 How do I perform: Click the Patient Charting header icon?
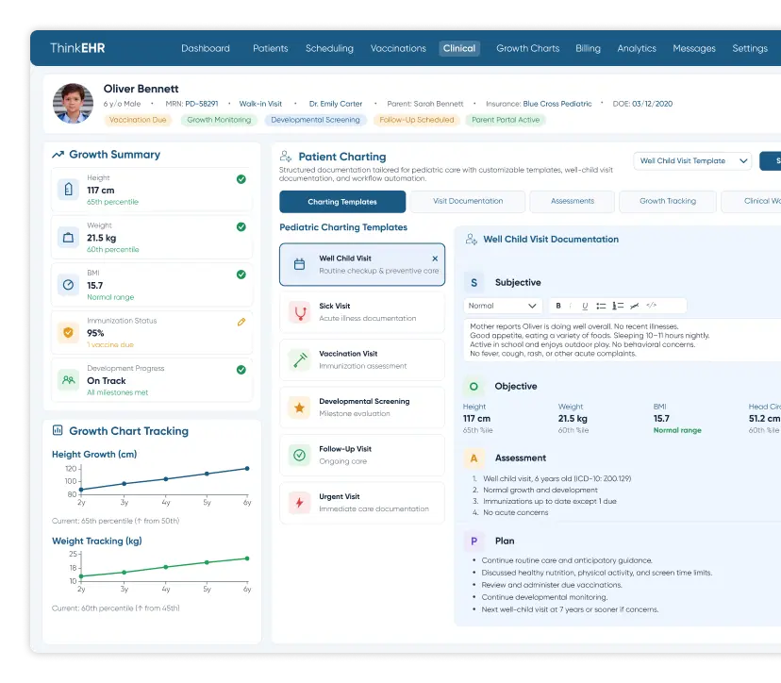coord(286,157)
